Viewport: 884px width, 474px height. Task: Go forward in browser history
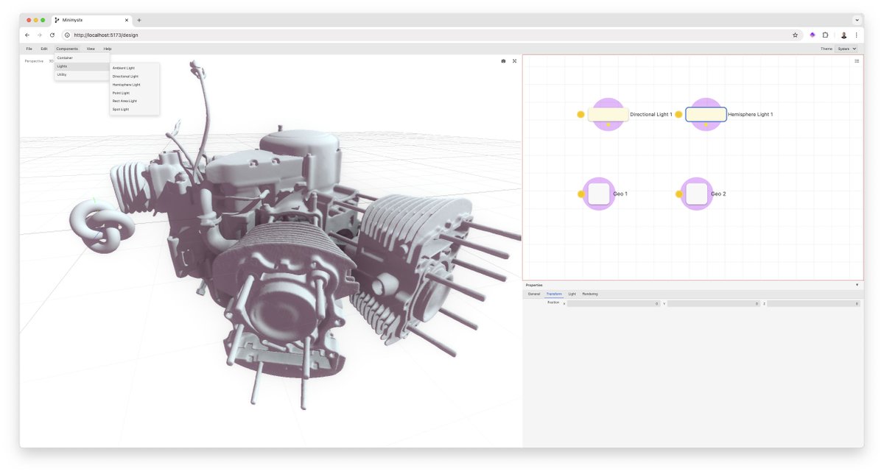pyautogui.click(x=40, y=35)
